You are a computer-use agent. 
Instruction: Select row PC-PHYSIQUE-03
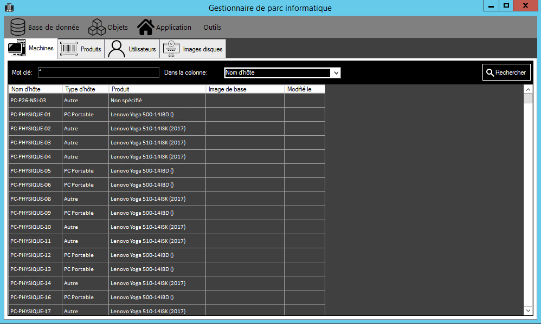166,143
